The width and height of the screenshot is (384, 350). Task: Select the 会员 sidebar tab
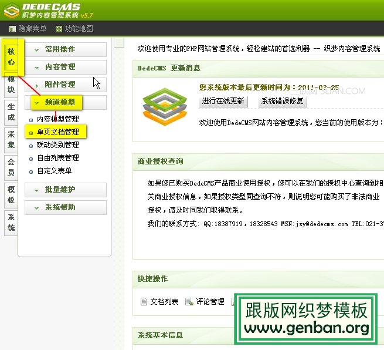tap(11, 167)
